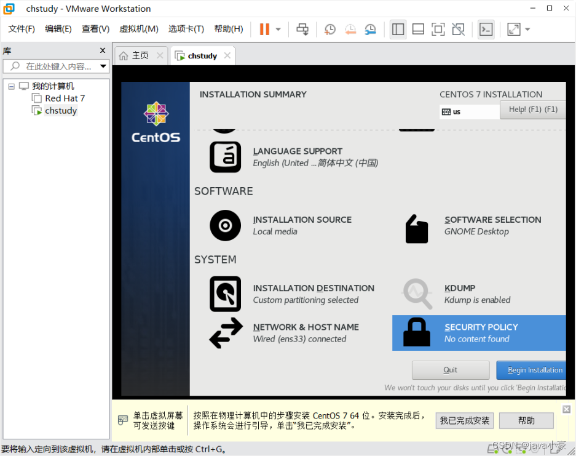This screenshot has width=576, height=456.
Task: Click the Security Policy padlock icon
Action: click(x=417, y=332)
